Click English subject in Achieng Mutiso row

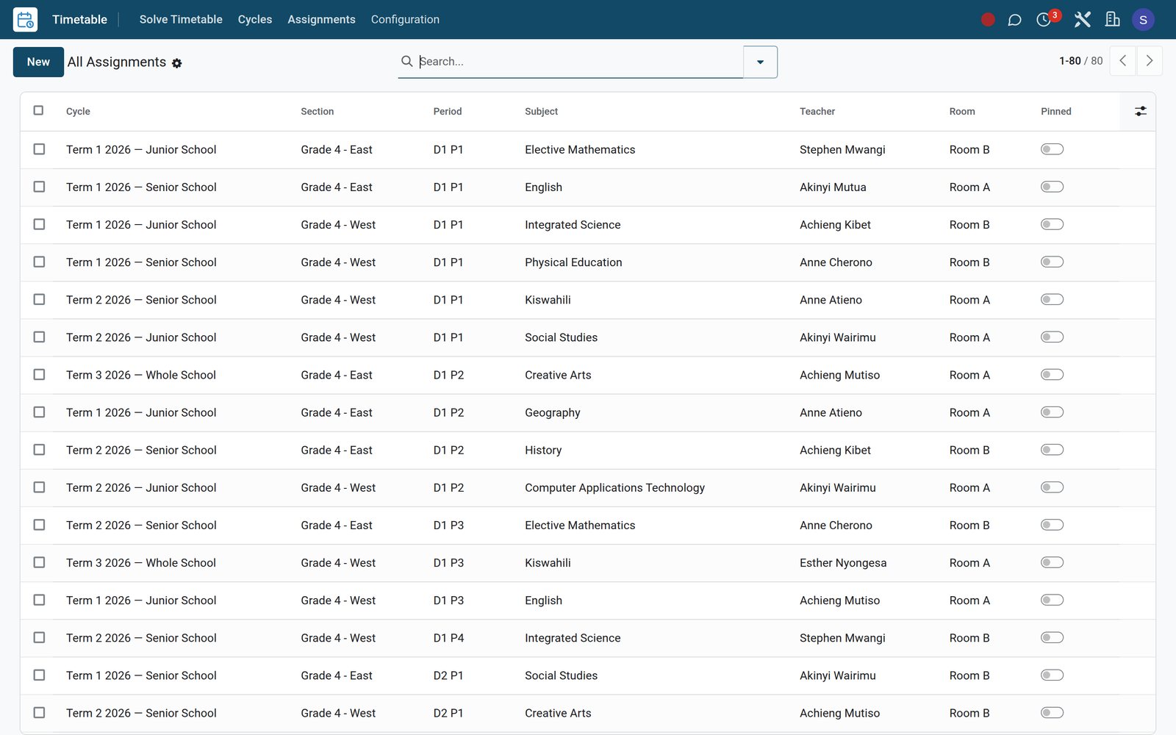543,600
